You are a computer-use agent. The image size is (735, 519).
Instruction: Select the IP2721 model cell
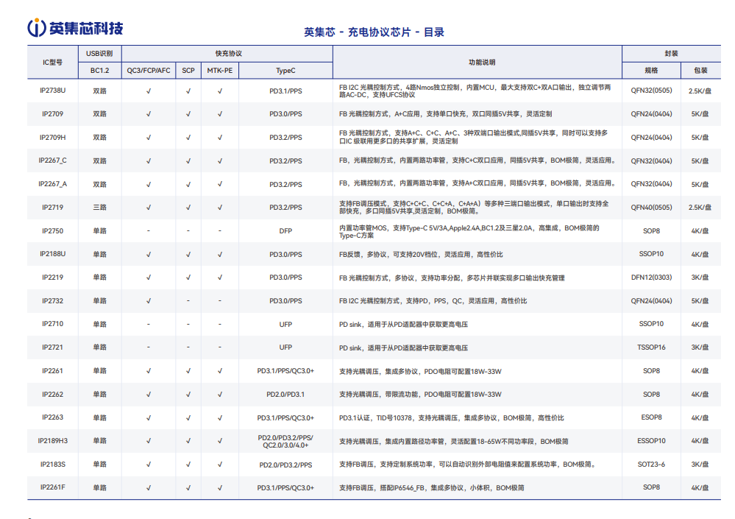[x=52, y=347]
